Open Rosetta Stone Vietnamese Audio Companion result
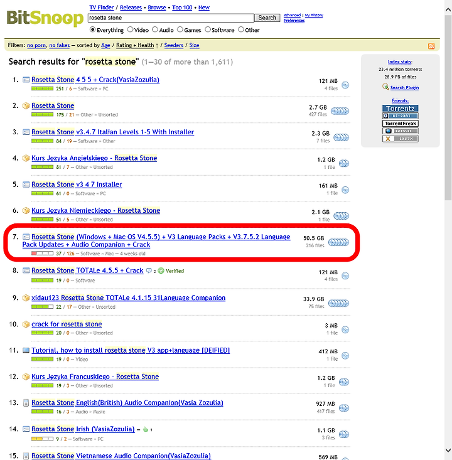452x460 pixels. [121, 456]
